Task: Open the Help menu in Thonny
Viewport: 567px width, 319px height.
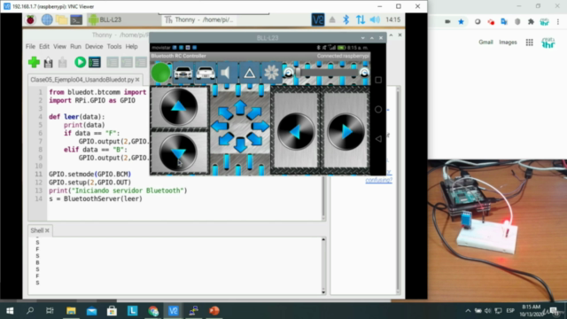Action: point(132,47)
